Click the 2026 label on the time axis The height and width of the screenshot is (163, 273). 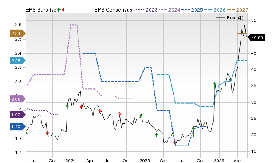pyautogui.click(x=219, y=160)
